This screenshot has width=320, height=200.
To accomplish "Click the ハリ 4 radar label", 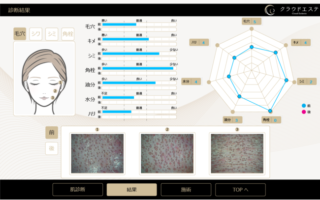I will pyautogui.click(x=199, y=42).
